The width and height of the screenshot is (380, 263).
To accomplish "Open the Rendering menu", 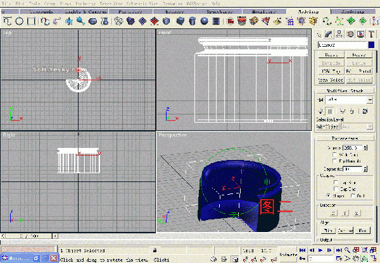I will point(85,4).
